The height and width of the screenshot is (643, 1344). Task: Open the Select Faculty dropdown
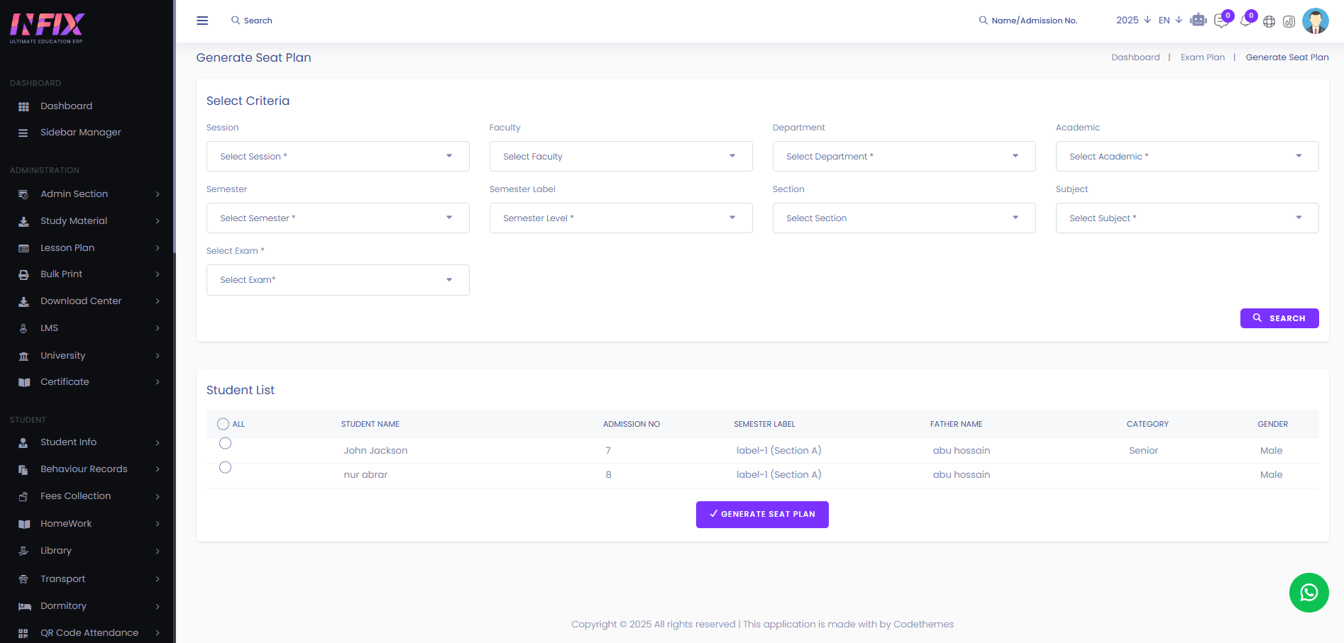coord(621,156)
